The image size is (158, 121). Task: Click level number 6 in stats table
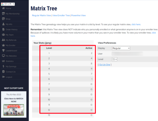click(49, 79)
